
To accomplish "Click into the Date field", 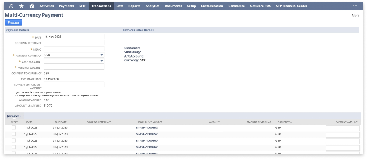I will click(x=74, y=37).
